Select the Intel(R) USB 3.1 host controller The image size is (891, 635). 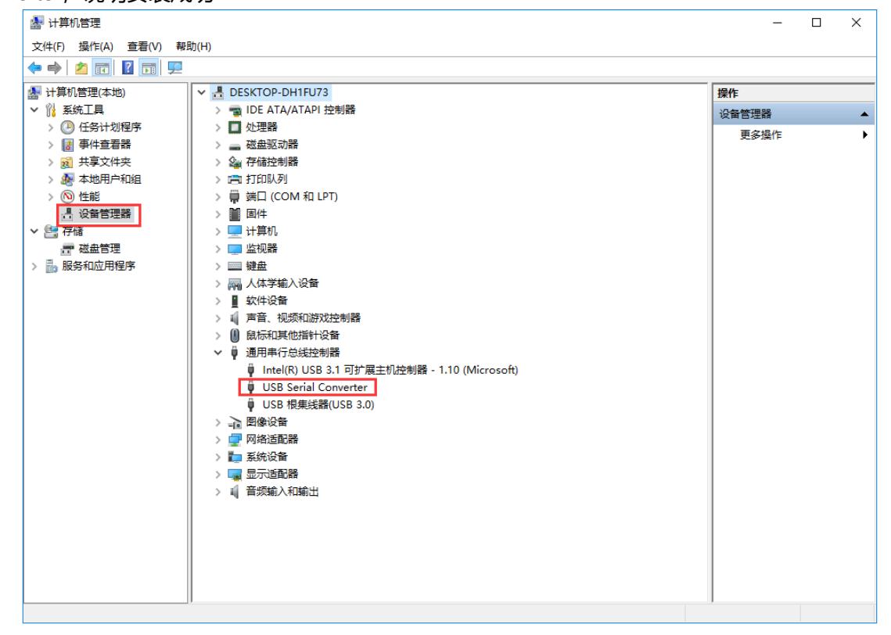click(385, 369)
